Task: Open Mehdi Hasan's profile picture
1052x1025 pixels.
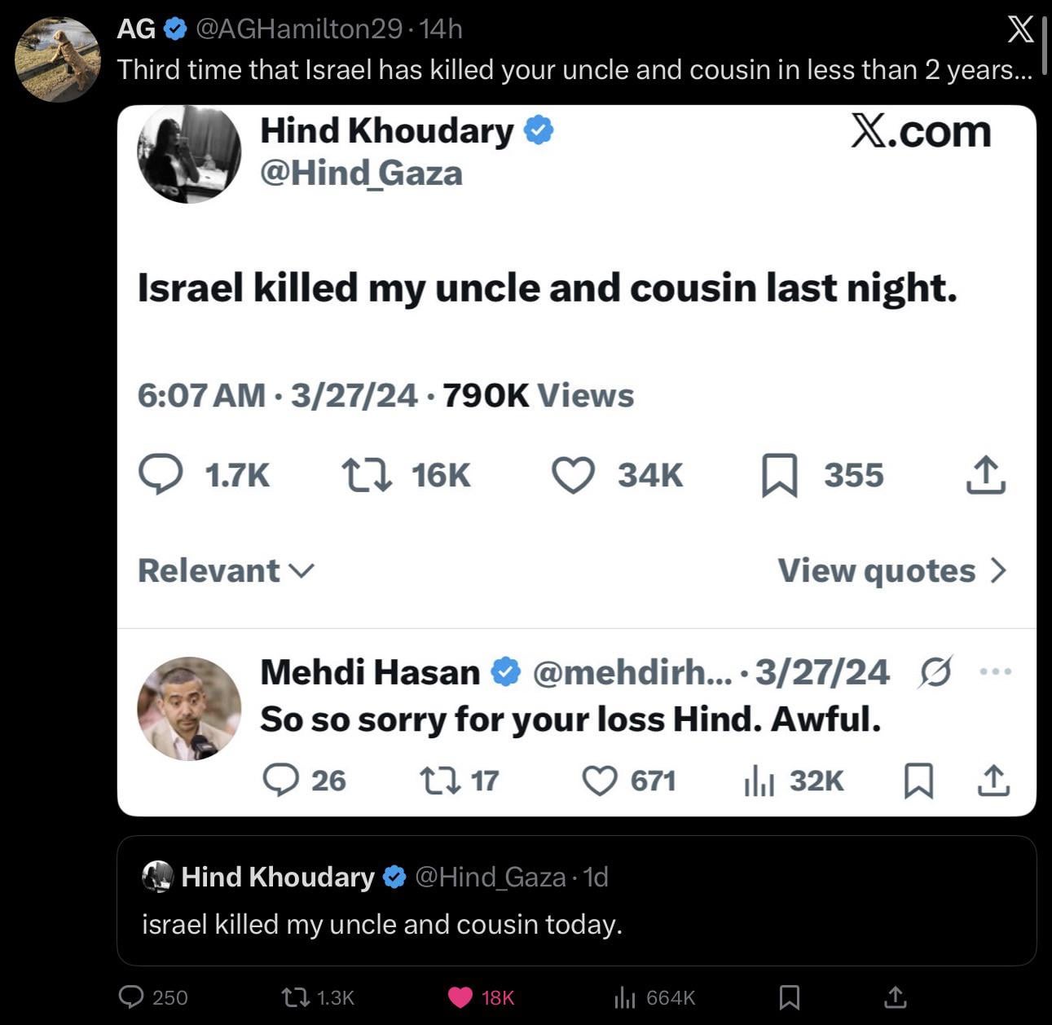Action: 189,708
